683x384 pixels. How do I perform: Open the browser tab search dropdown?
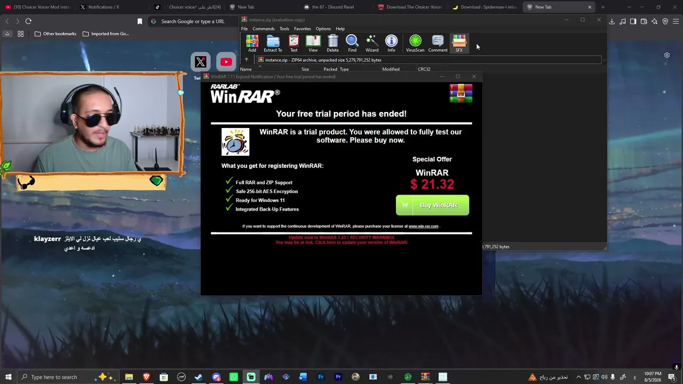pos(629,7)
